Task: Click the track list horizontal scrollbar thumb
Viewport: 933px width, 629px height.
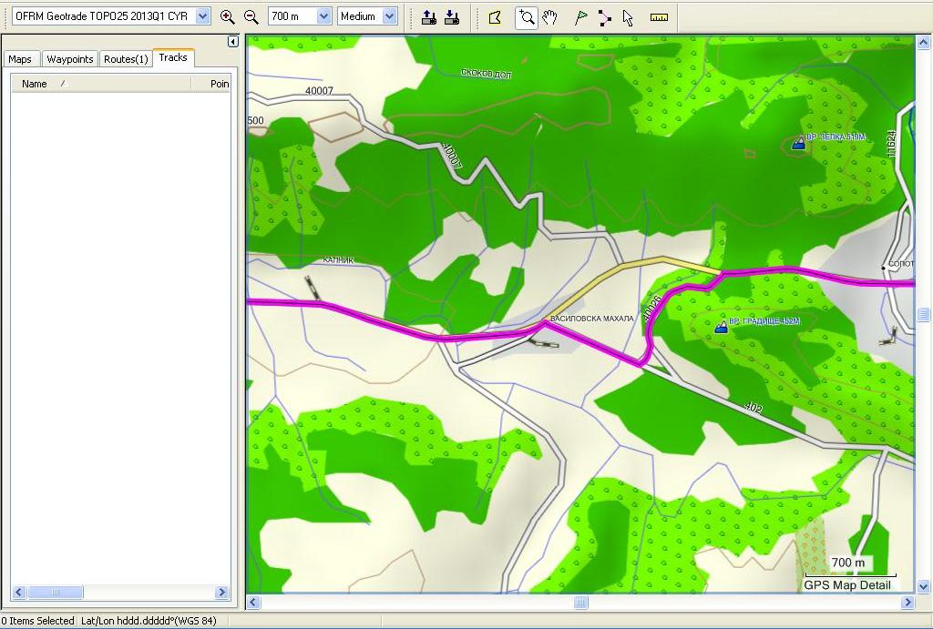Action: click(x=55, y=593)
